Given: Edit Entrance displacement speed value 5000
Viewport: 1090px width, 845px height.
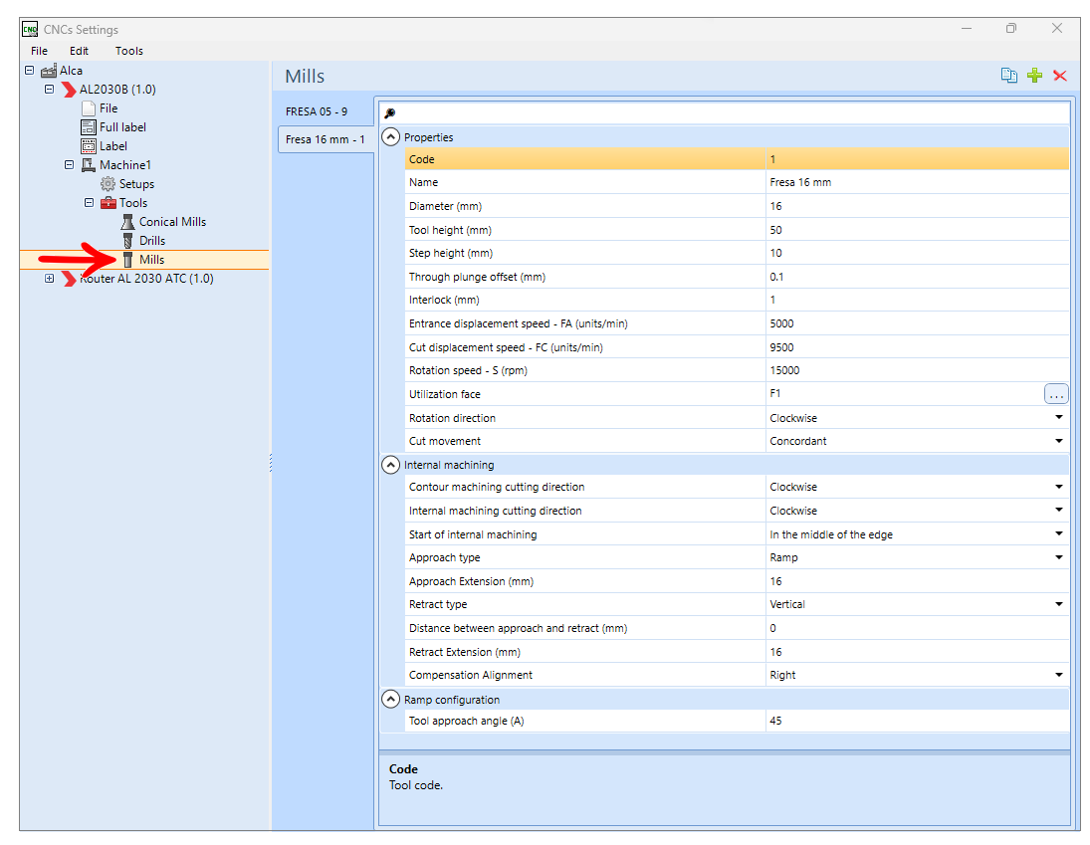Looking at the screenshot, I should point(917,323).
